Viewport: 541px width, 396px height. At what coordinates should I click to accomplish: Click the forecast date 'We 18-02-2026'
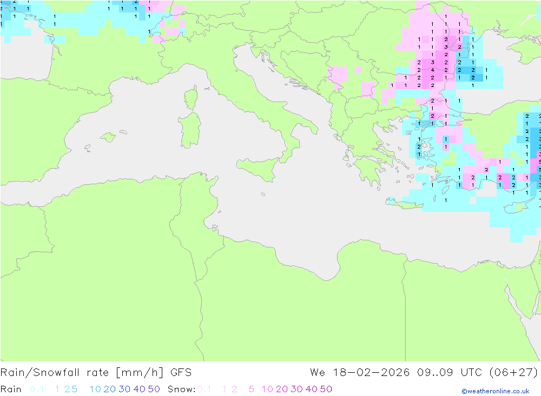(x=360, y=373)
